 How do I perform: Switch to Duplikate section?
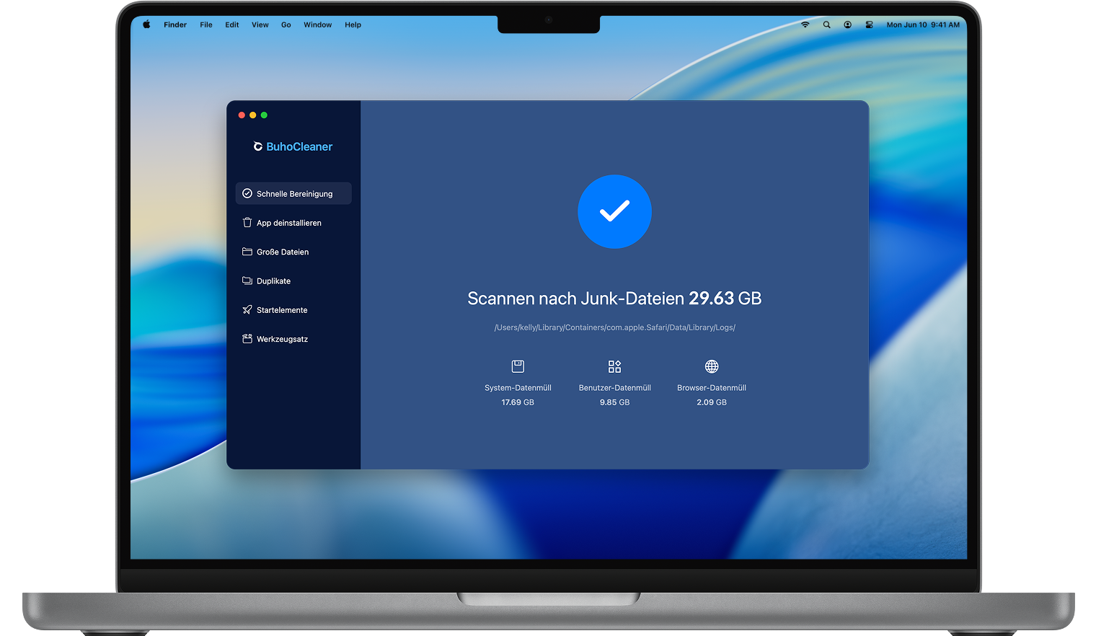click(273, 281)
